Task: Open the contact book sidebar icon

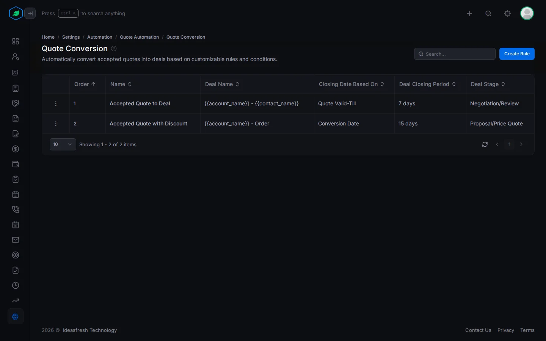Action: coord(16,72)
